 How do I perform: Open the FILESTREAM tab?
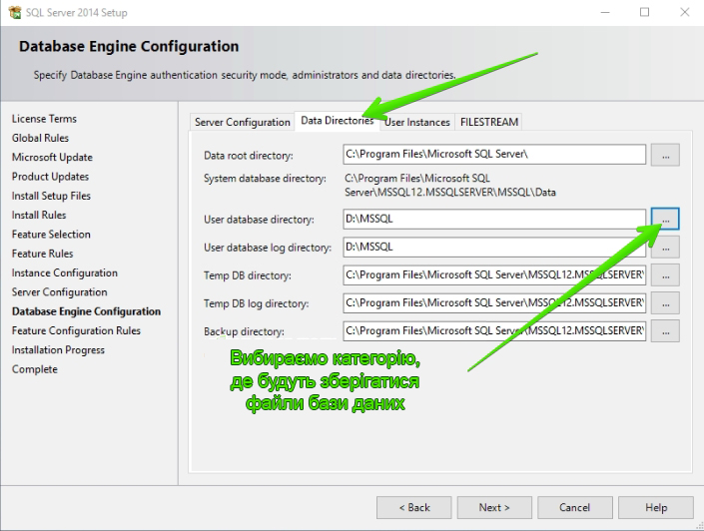coord(489,122)
